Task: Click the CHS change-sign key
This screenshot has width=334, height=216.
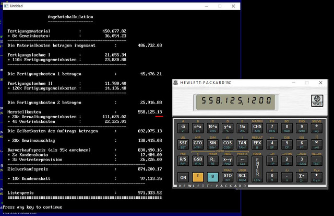Action: (257, 128)
